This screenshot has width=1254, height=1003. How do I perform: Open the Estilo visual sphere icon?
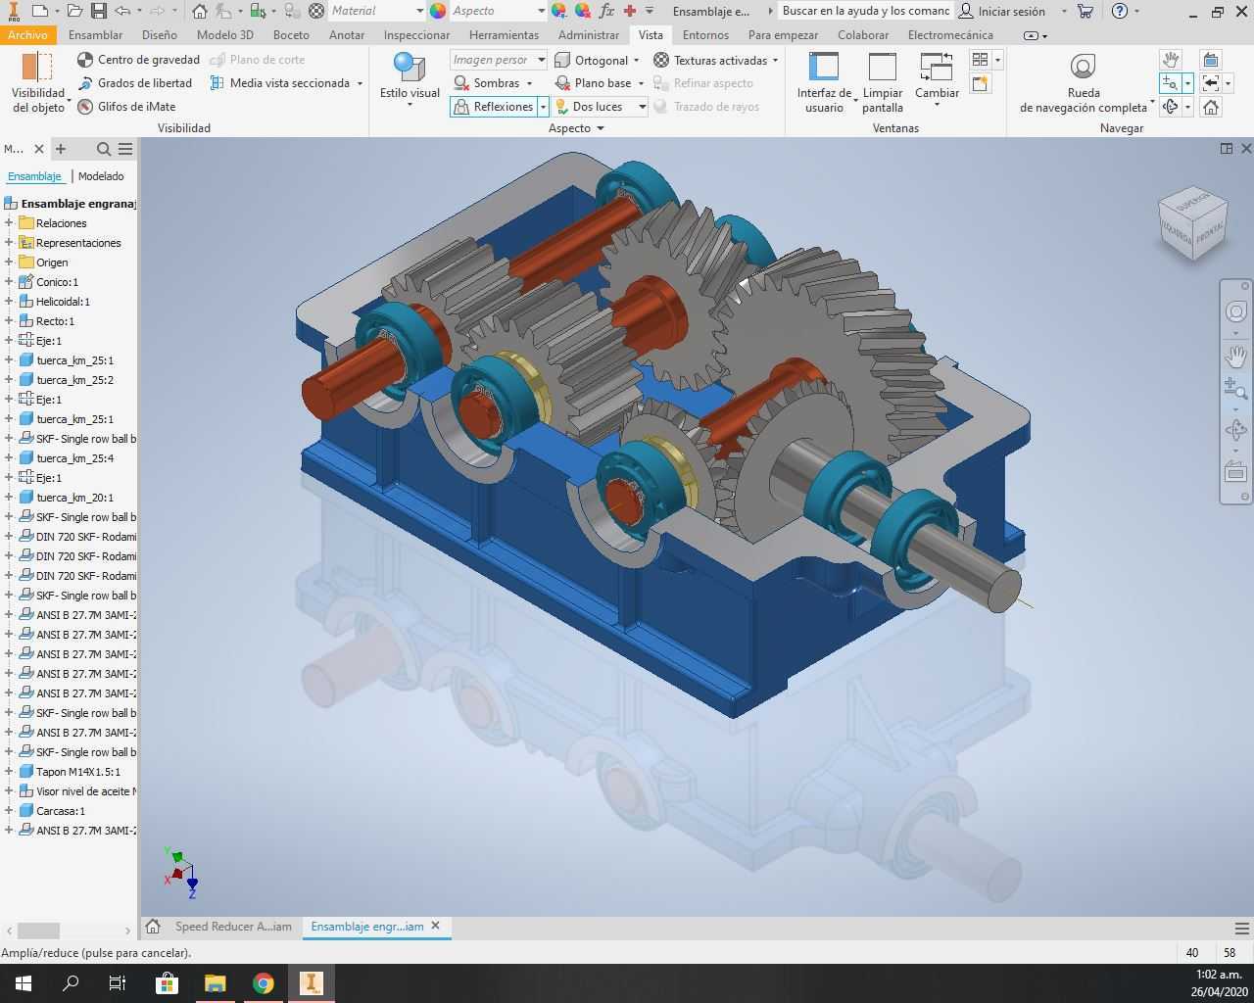(x=409, y=67)
